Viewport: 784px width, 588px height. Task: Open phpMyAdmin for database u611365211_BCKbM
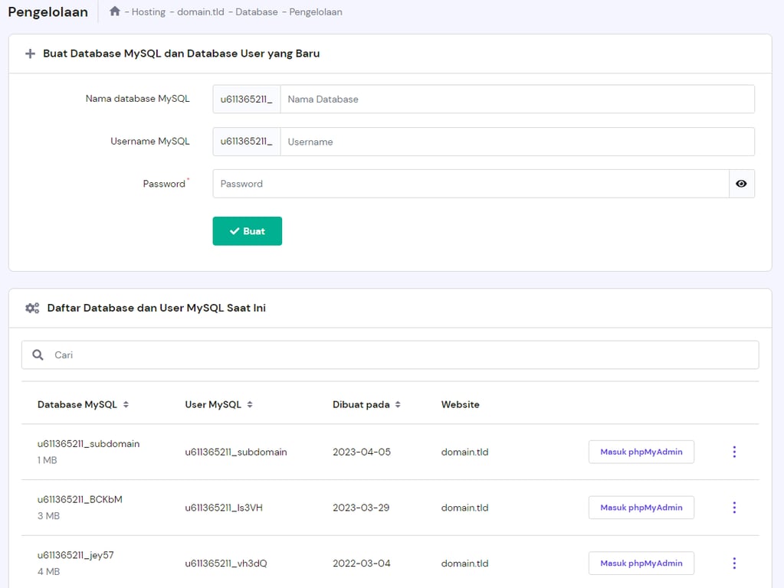[641, 507]
